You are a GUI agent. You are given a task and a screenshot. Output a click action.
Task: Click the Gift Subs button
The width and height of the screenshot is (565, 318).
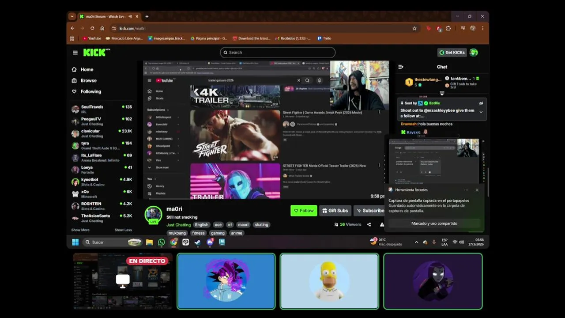(x=335, y=211)
